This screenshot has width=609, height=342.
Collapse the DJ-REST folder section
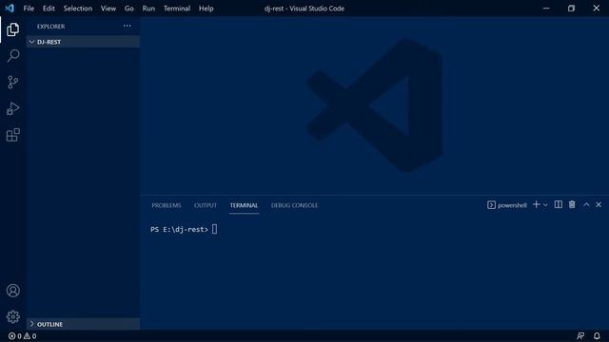[x=83, y=42]
